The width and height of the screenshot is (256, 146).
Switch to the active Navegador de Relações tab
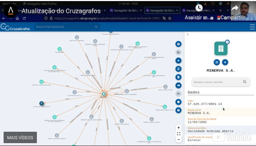click(x=162, y=10)
